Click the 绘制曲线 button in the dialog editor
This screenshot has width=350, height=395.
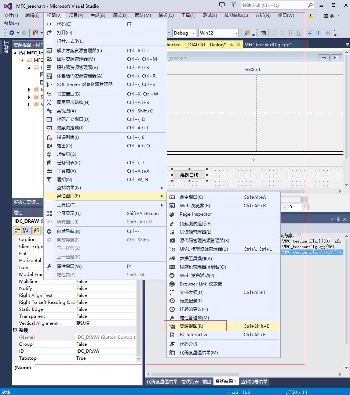[x=189, y=175]
